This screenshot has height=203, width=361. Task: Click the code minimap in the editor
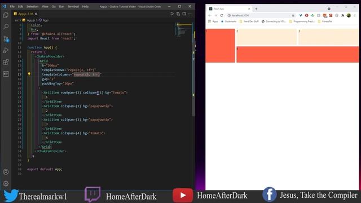pos(183,29)
